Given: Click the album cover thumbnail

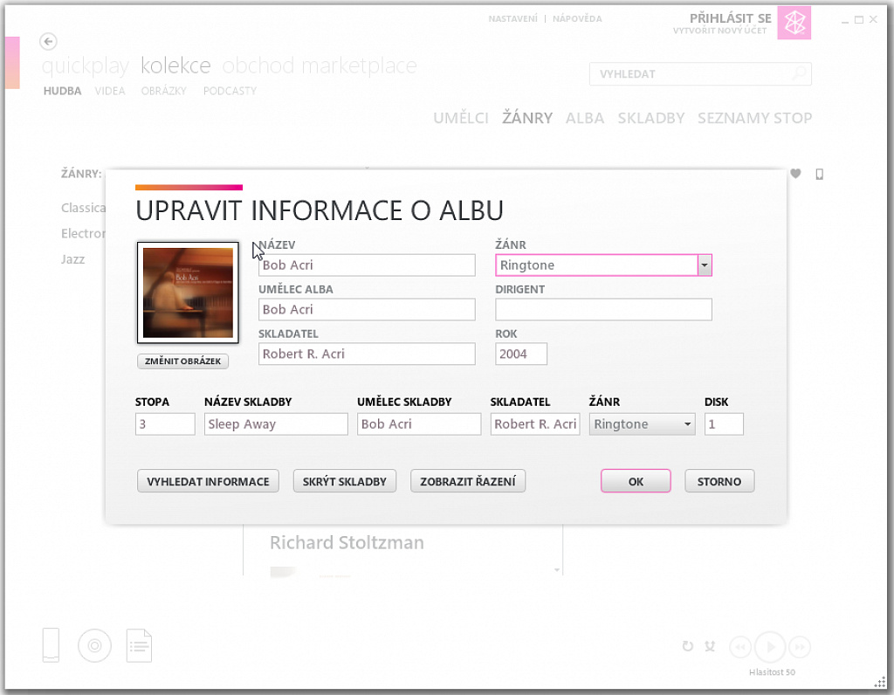Looking at the screenshot, I should 188,292.
